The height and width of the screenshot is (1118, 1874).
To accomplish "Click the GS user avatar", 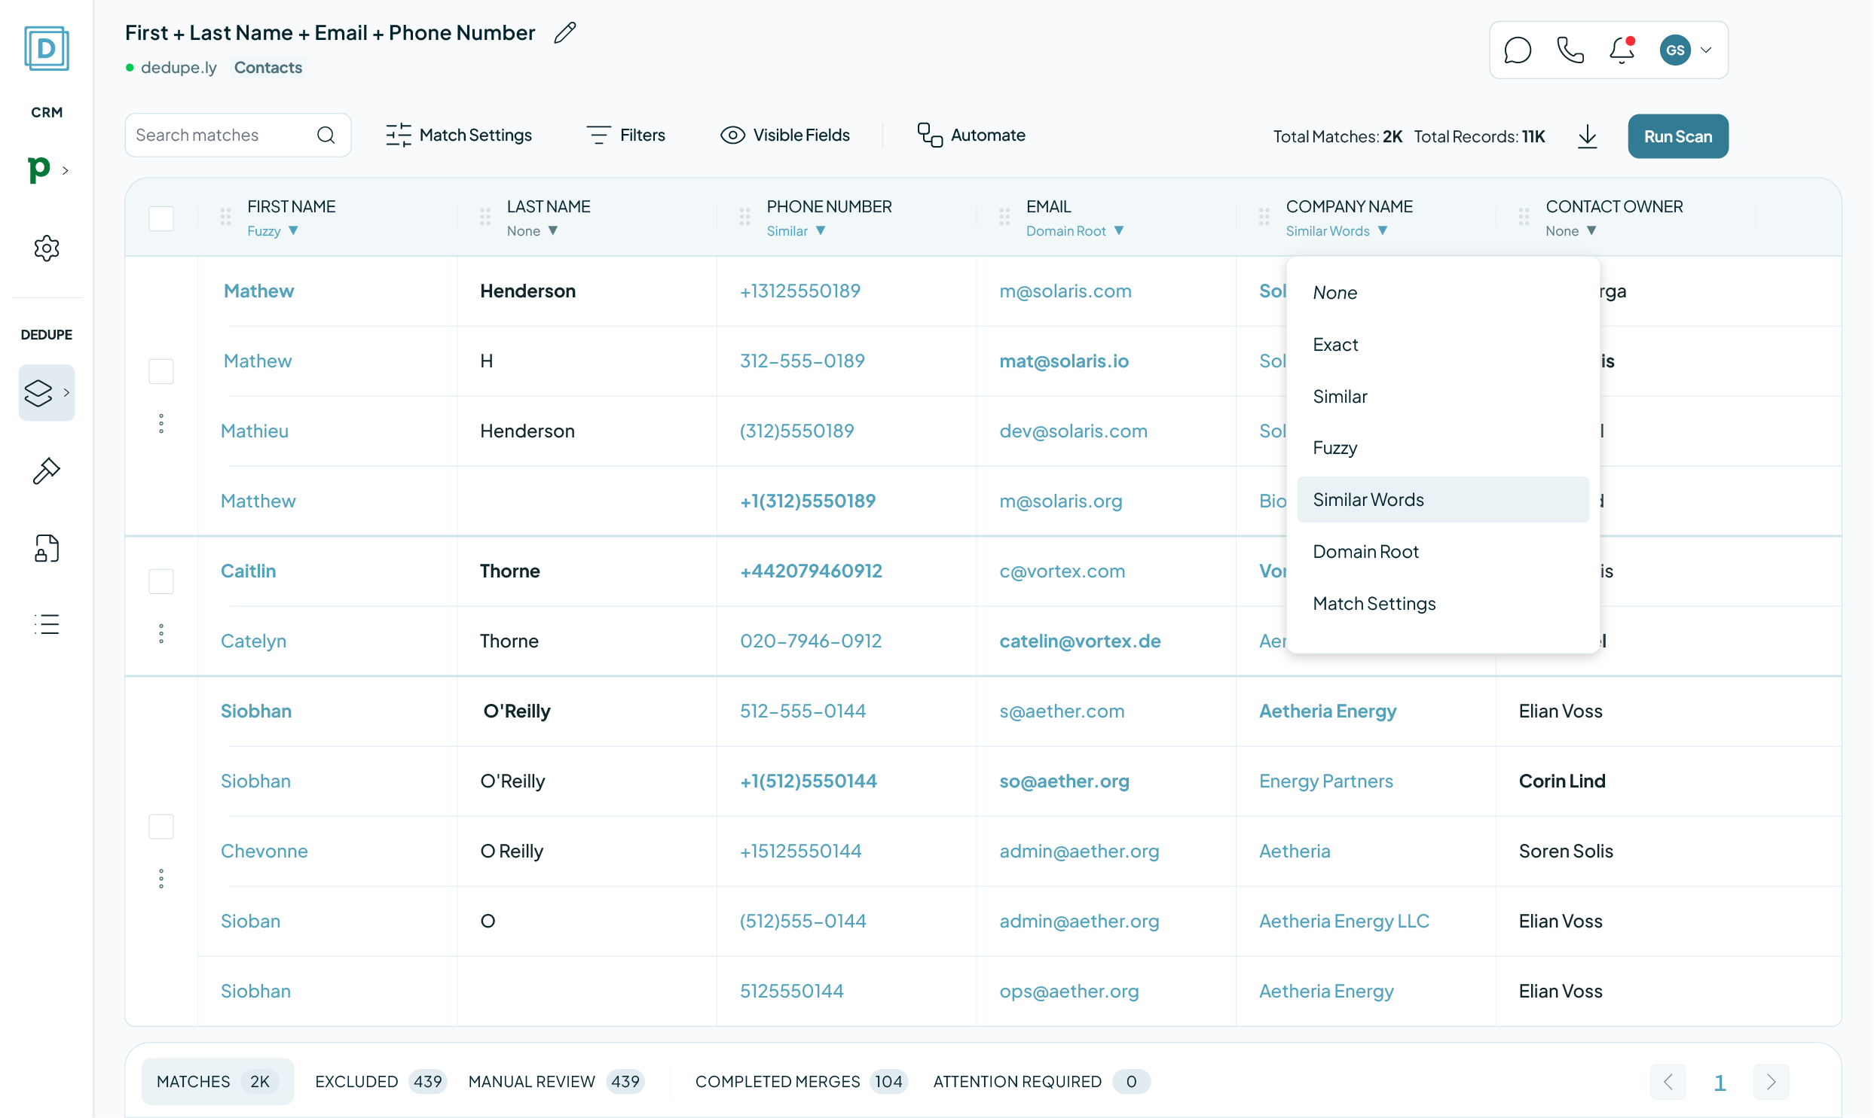I will [1675, 50].
